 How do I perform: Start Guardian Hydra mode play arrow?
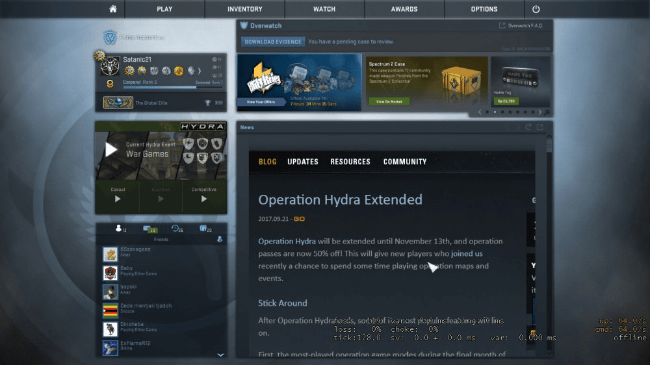(161, 199)
